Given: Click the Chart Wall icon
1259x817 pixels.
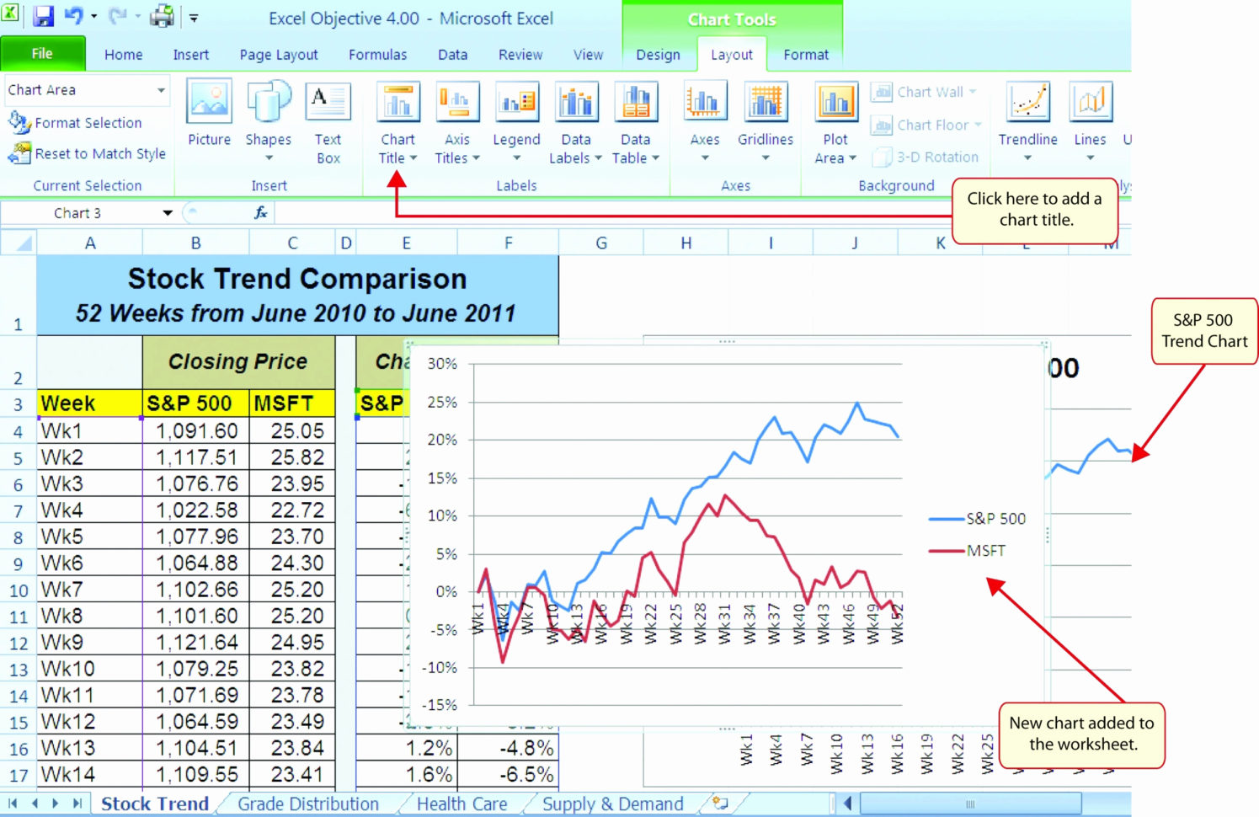Looking at the screenshot, I should click(x=882, y=92).
